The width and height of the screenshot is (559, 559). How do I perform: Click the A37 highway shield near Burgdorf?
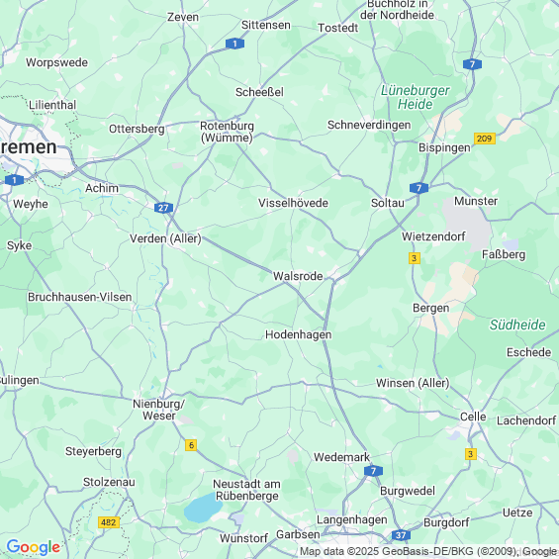[x=401, y=535]
